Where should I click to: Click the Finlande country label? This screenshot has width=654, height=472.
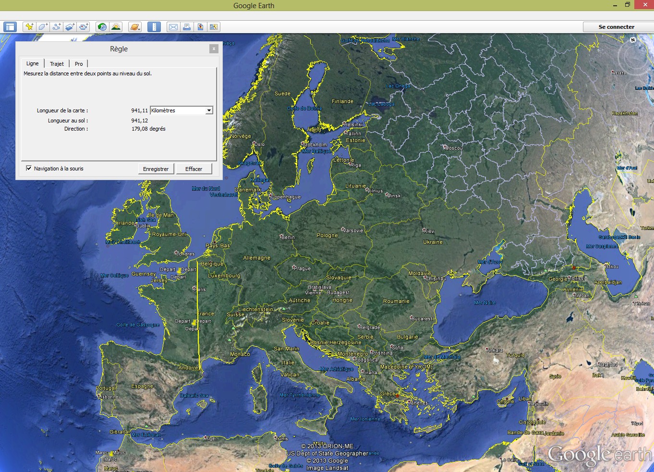tap(342, 101)
